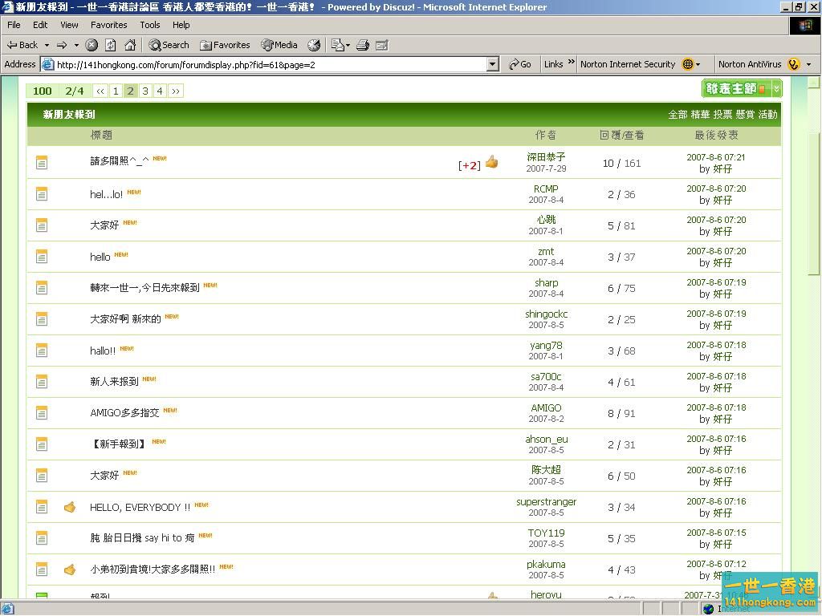This screenshot has height=616, width=822.
Task: Open the 'HELLO, EVERYBODY !!' thread
Action: [x=140, y=507]
